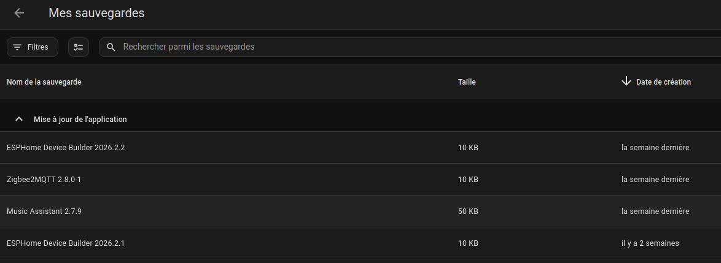Click Zigbee2MQTT's "la semaine dernière" date
This screenshot has width=721, height=263.
[x=655, y=180]
